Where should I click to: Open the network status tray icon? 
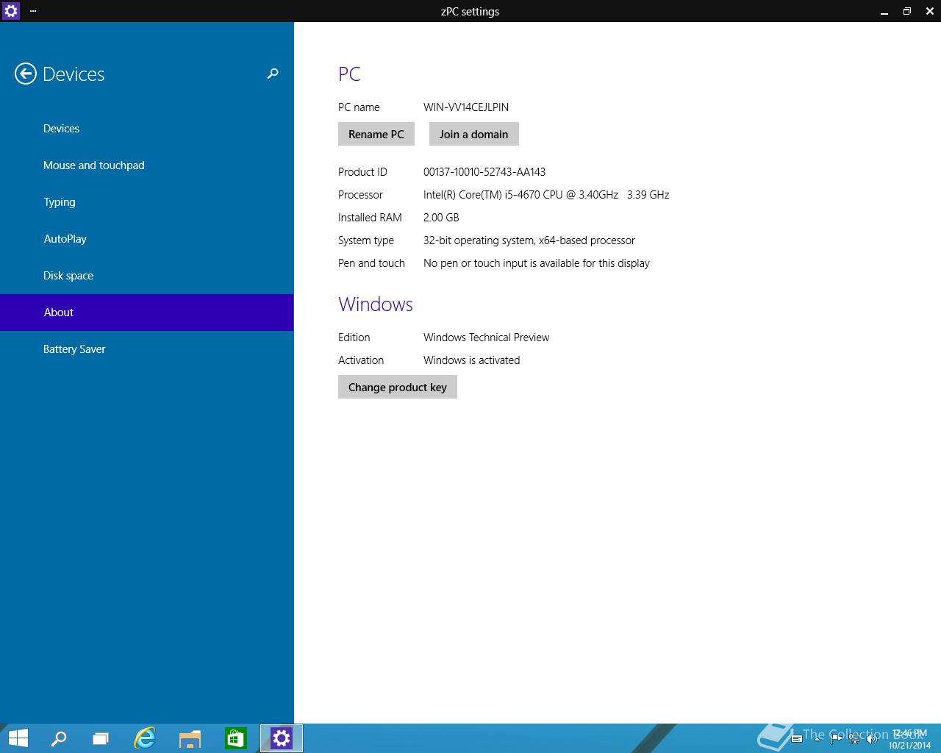(x=854, y=738)
